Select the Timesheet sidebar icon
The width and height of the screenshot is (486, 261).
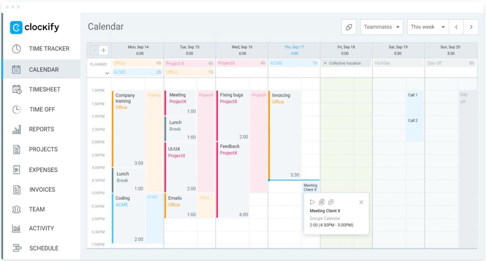[x=43, y=89]
